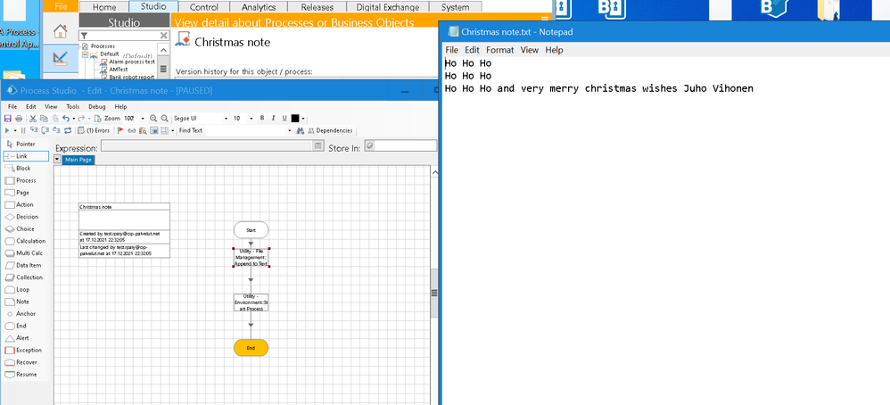Click the black font color swatch
This screenshot has height=405, width=890.
295,118
